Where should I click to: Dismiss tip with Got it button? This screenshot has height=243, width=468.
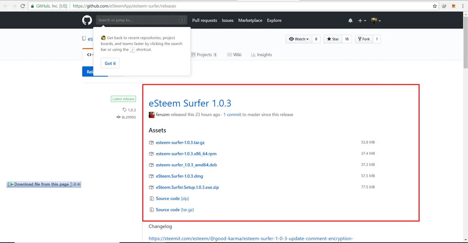110,63
